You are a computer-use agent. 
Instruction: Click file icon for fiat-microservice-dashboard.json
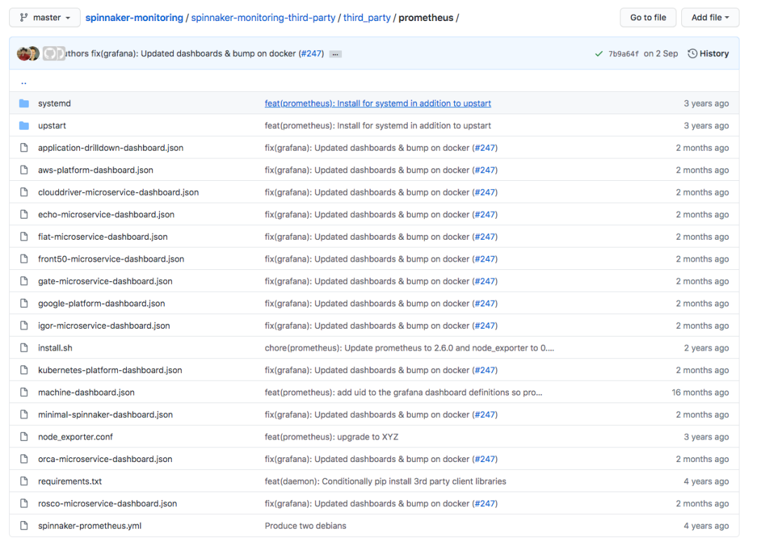click(24, 237)
